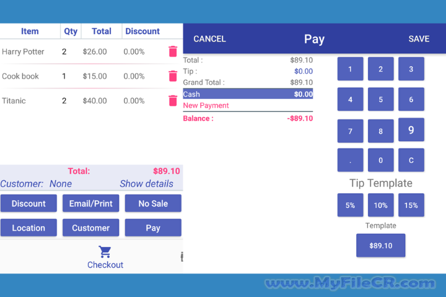Click Cook book's quantity 1

click(x=64, y=76)
